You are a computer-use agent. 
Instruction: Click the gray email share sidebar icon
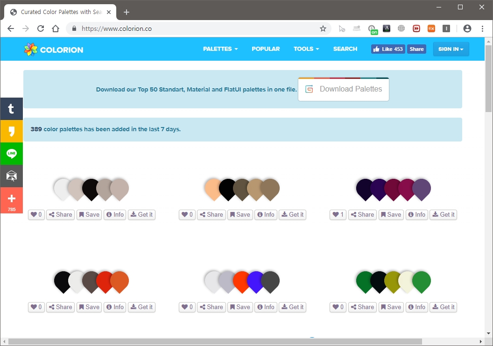click(11, 176)
